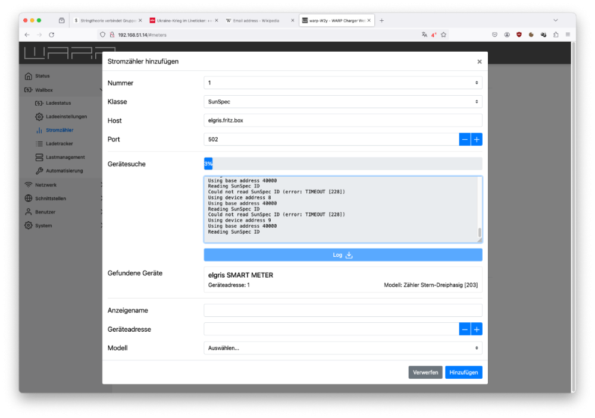595x418 pixels.
Task: Select Stromzähler in the sidebar menu
Action: 59,130
